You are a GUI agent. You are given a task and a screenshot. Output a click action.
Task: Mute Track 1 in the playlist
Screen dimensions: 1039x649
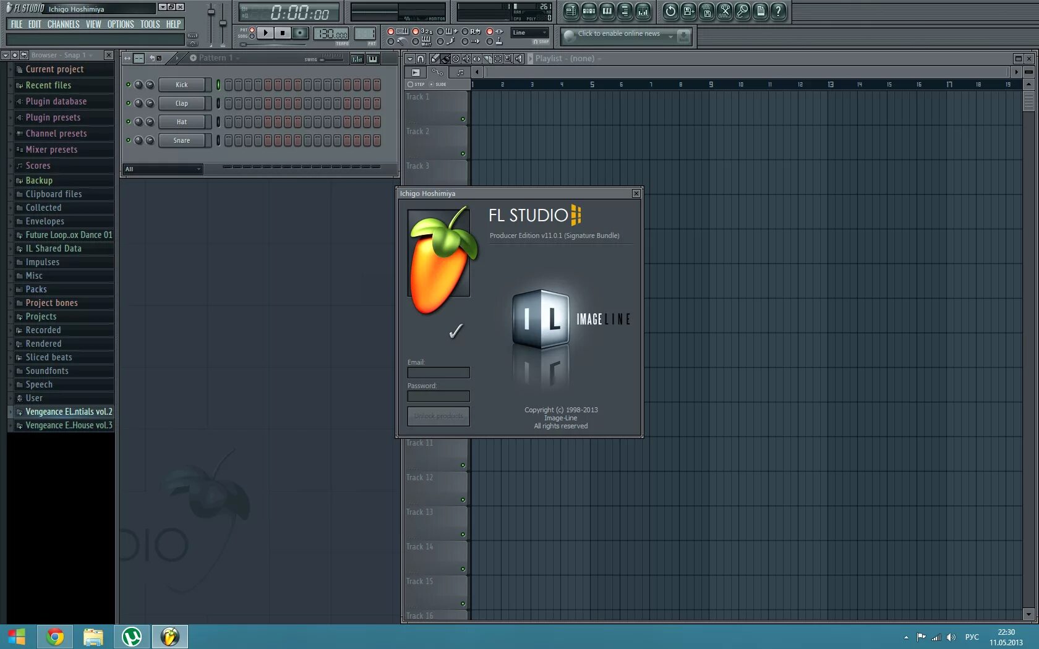pyautogui.click(x=463, y=119)
